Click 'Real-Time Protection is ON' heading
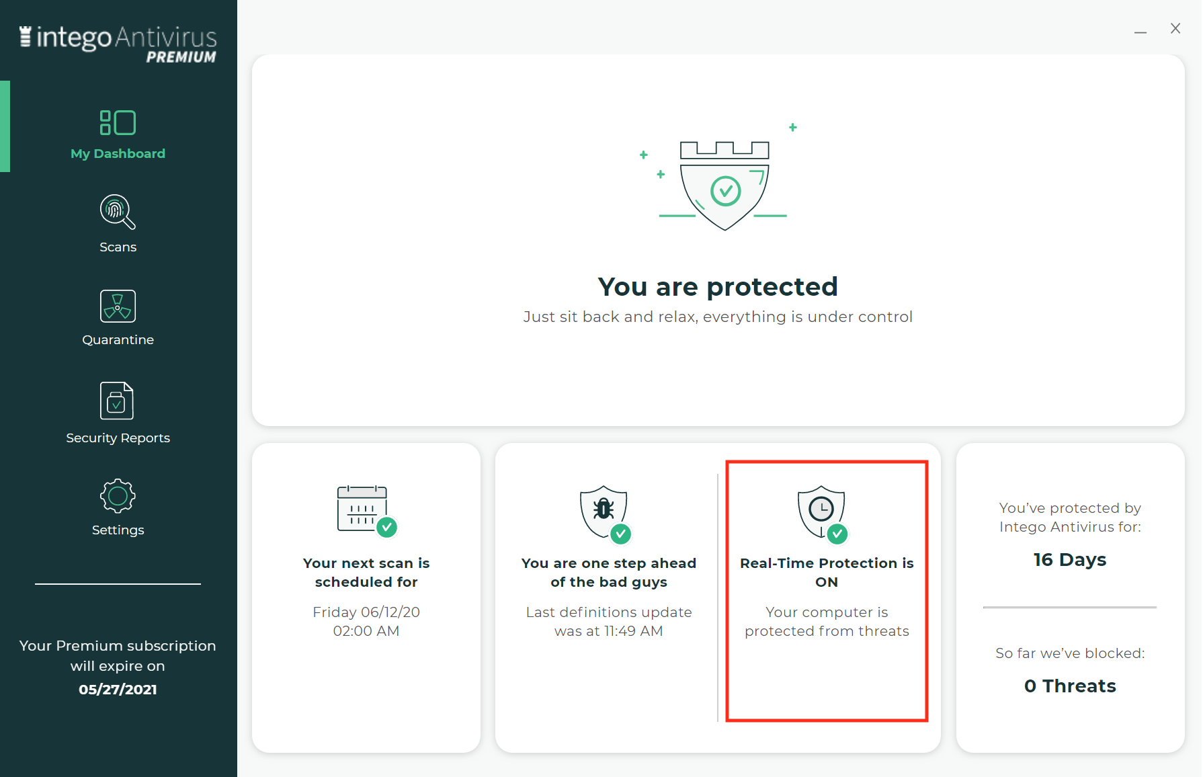 point(827,572)
